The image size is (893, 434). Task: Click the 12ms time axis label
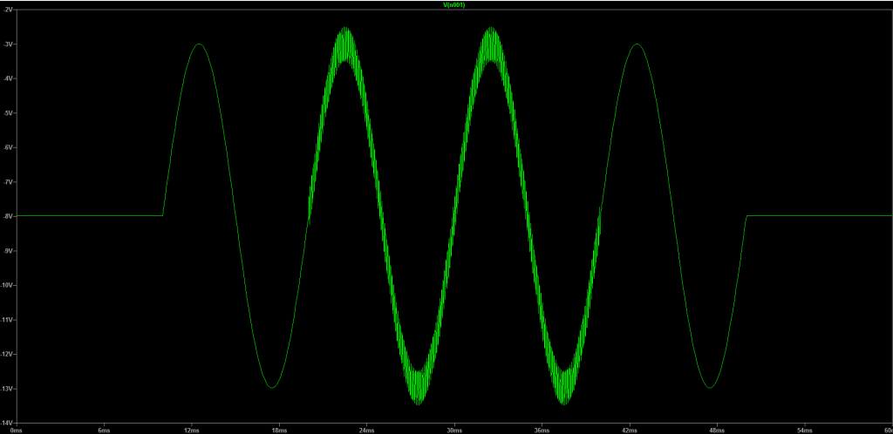click(x=191, y=430)
